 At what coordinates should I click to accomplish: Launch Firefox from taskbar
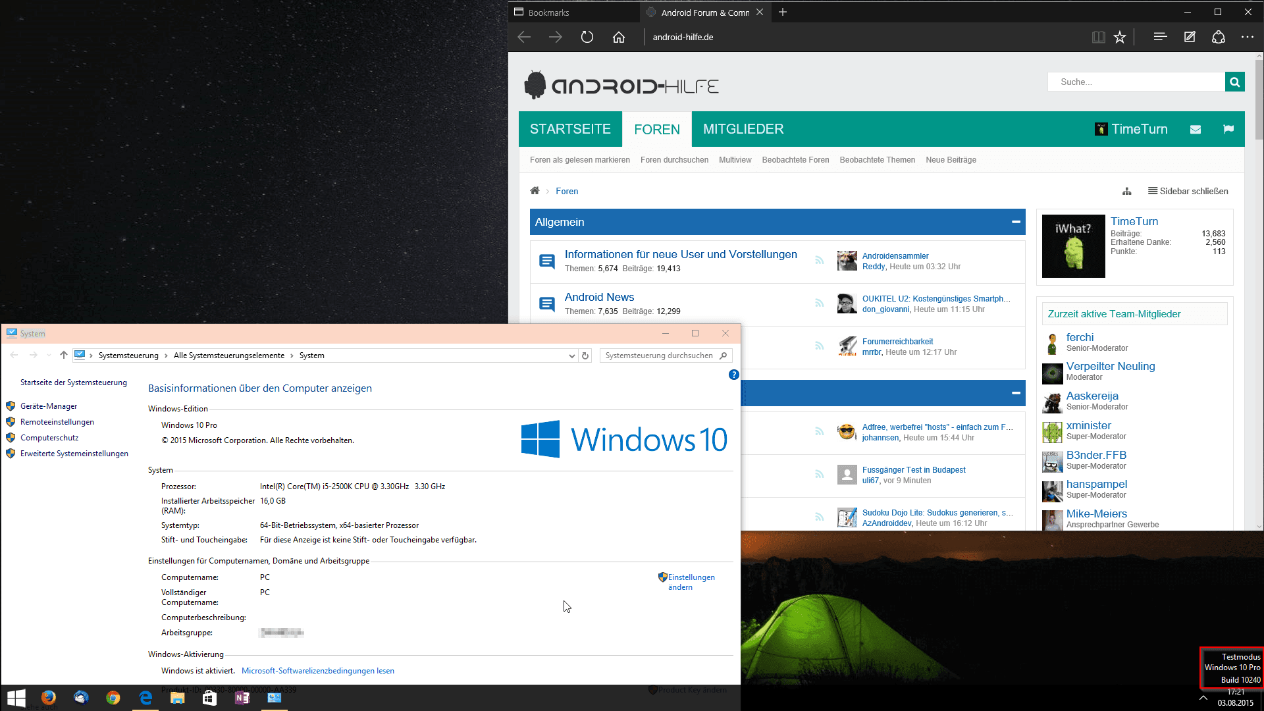pos(49,698)
